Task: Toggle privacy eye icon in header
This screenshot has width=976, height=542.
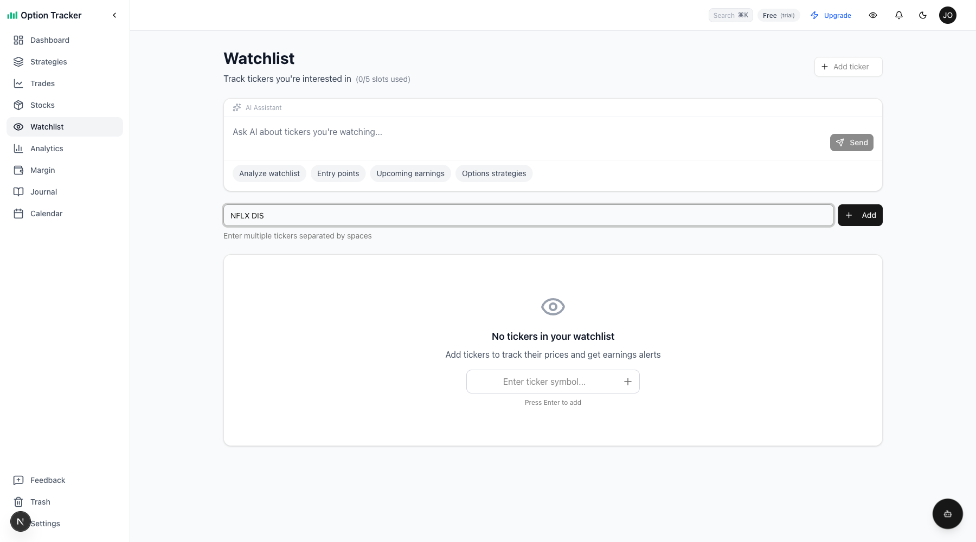Action: (873, 15)
